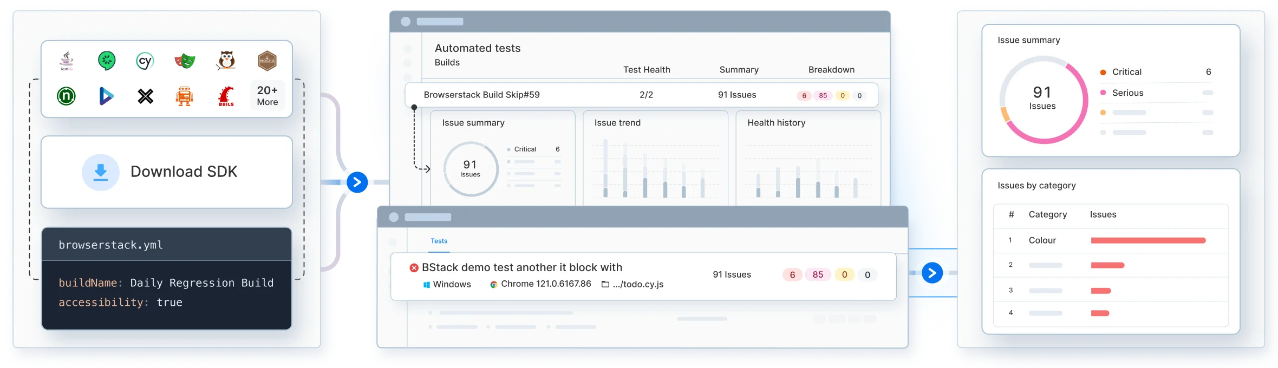Image resolution: width=1278 pixels, height=368 pixels.
Task: Select the Nightwatch owl logo
Action: [x=226, y=61]
